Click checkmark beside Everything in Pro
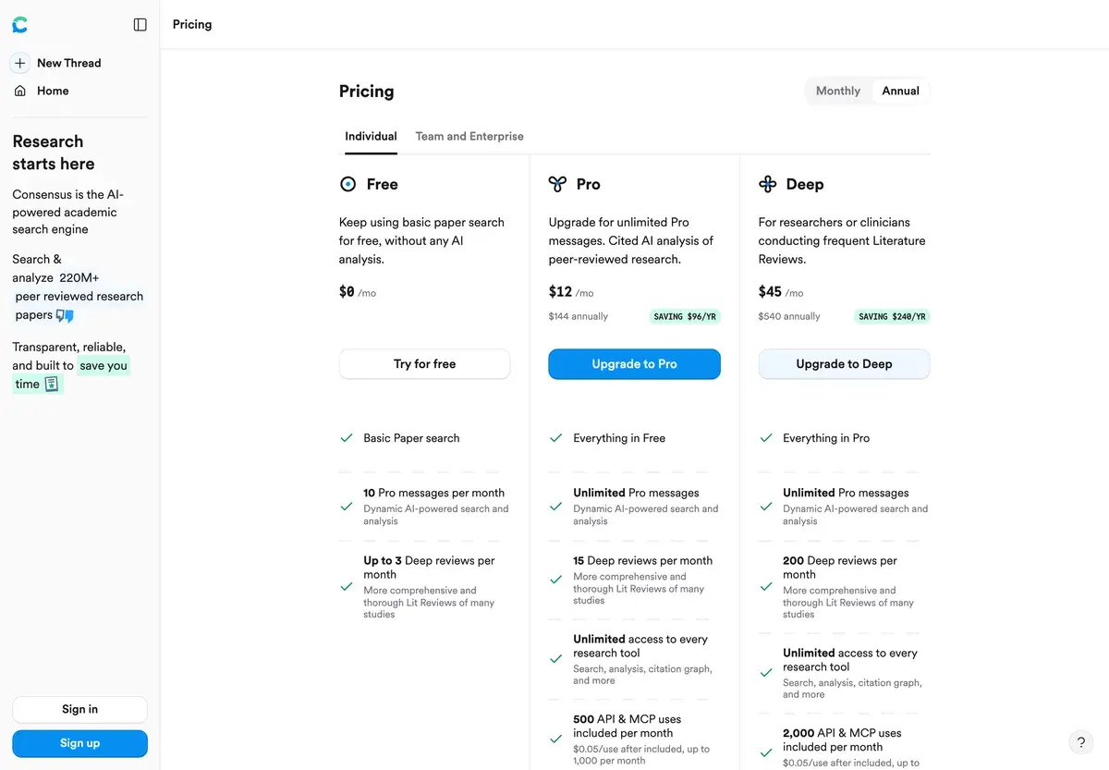The height and width of the screenshot is (770, 1109). [766, 438]
